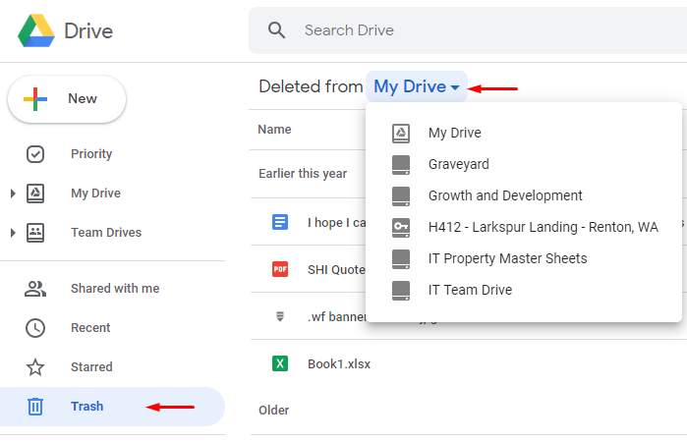Image resolution: width=687 pixels, height=442 pixels.
Task: Click the IT Team Drive icon
Action: tap(401, 291)
